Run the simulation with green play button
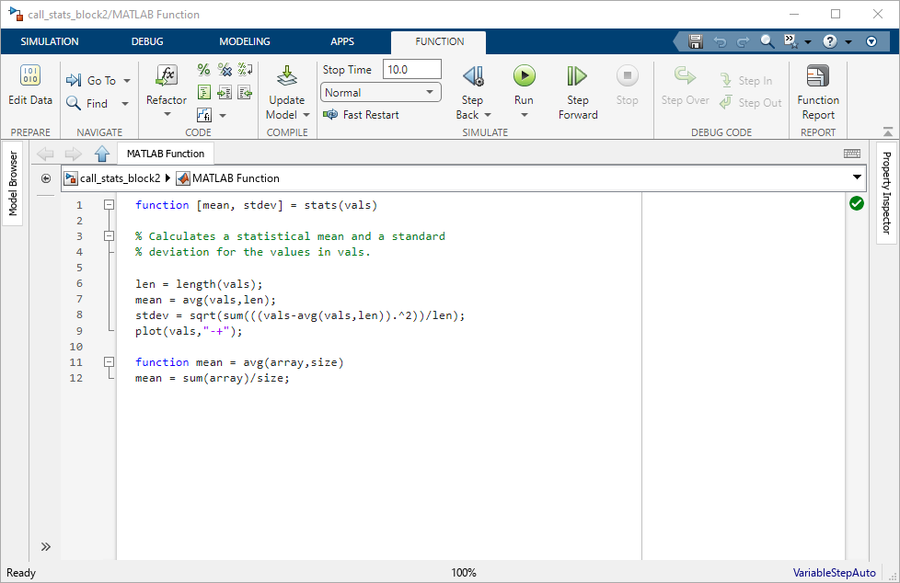 pyautogui.click(x=524, y=75)
